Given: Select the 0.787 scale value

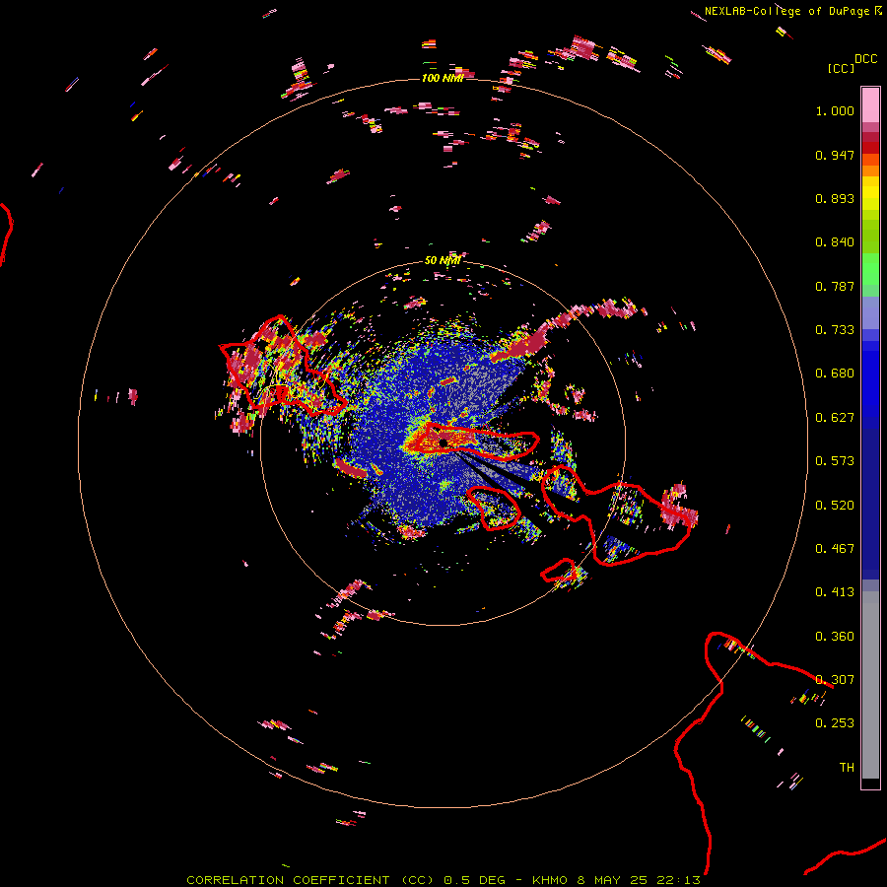Looking at the screenshot, I should pyautogui.click(x=835, y=286).
